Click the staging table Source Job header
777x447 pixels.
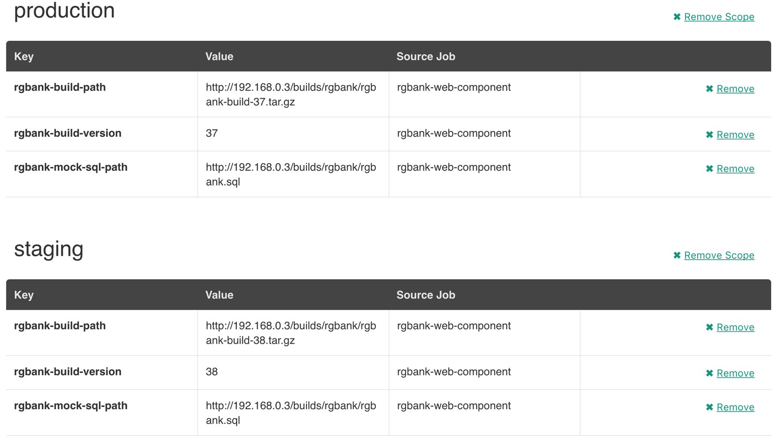tap(425, 295)
